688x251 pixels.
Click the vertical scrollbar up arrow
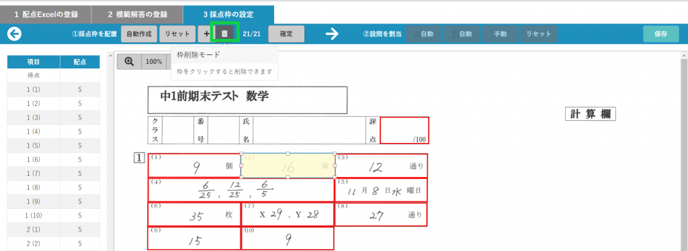pyautogui.click(x=683, y=56)
